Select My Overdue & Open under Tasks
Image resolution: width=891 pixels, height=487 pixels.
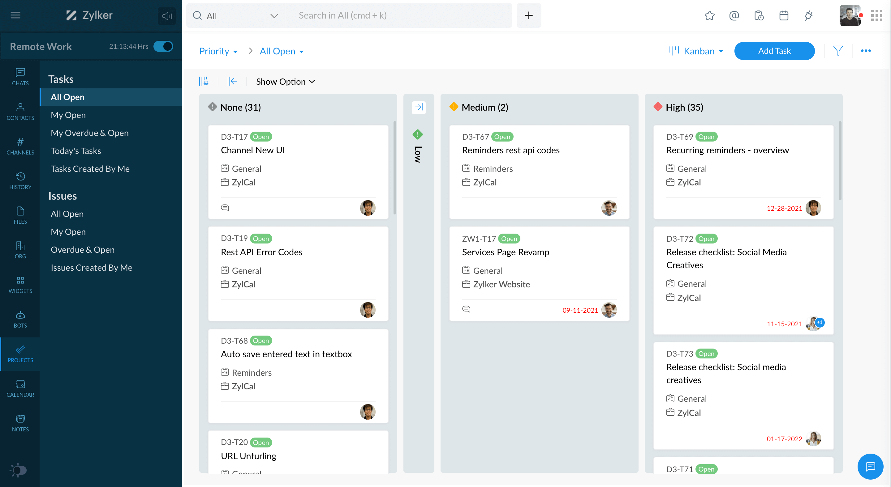[90, 133]
